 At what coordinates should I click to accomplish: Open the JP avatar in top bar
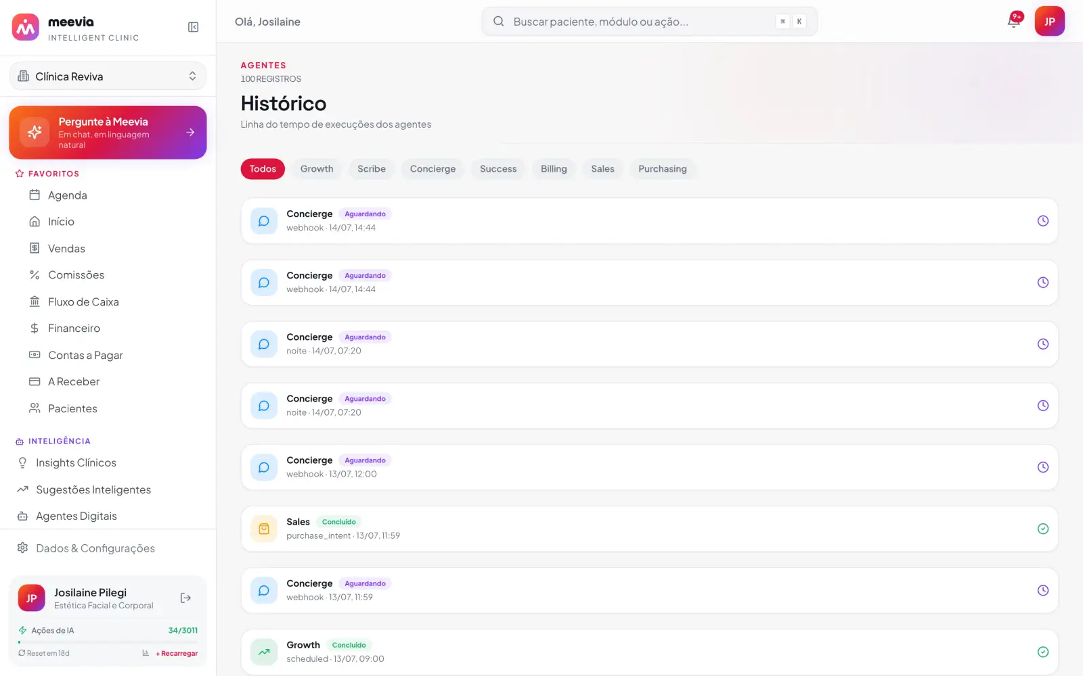[1049, 21]
